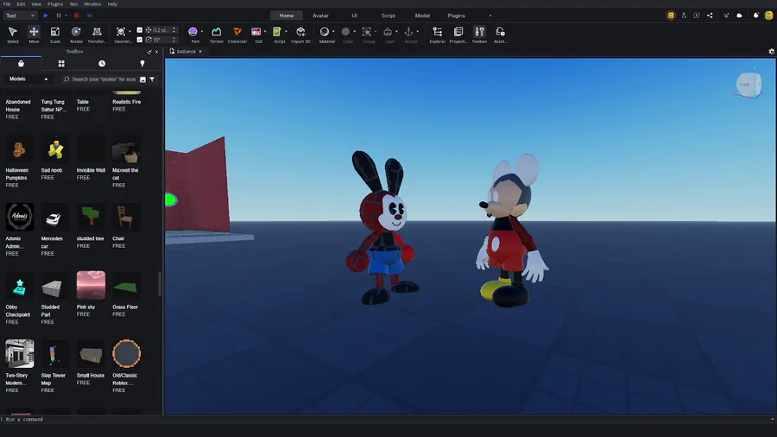
Task: Open search filter options in Toolbox
Action: tap(152, 79)
